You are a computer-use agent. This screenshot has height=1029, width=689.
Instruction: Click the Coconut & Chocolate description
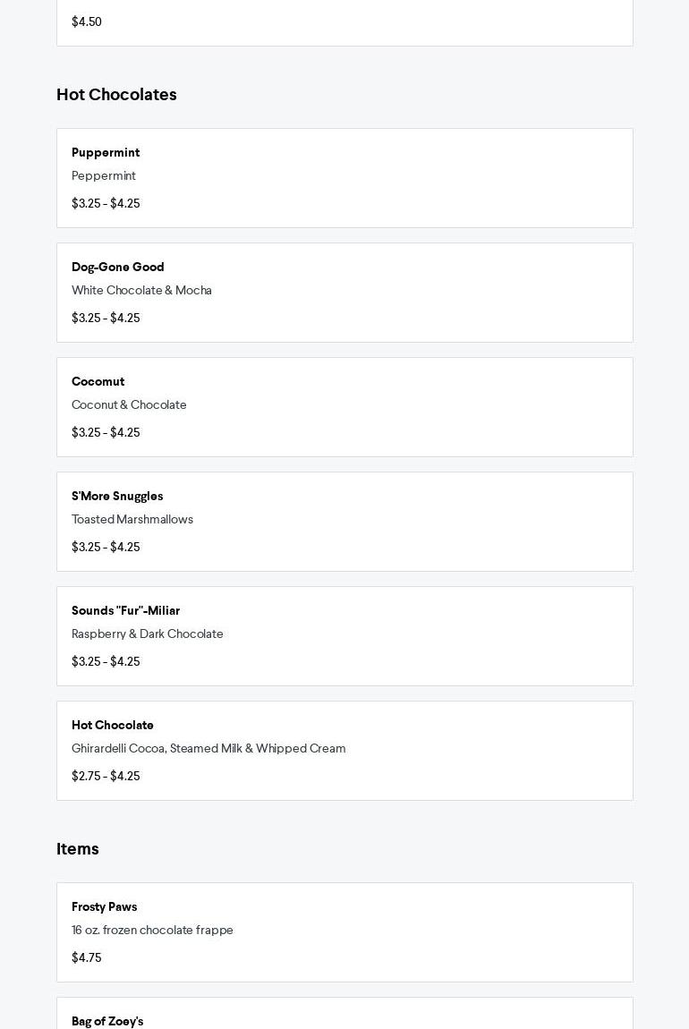pyautogui.click(x=129, y=404)
